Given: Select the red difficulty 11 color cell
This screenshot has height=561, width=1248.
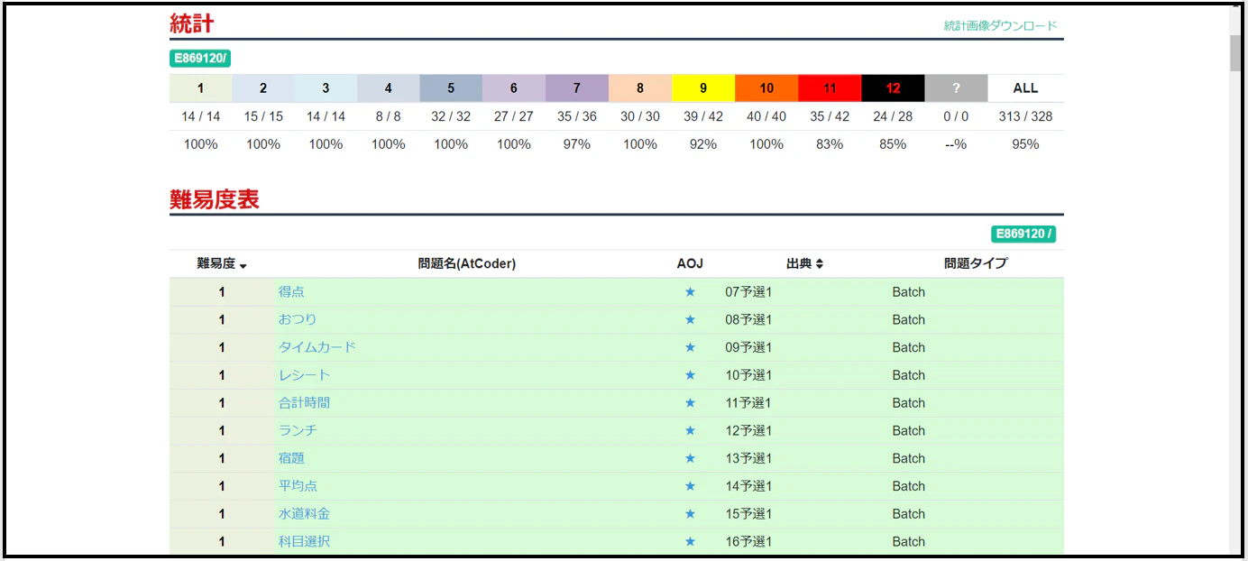Looking at the screenshot, I should [x=830, y=88].
